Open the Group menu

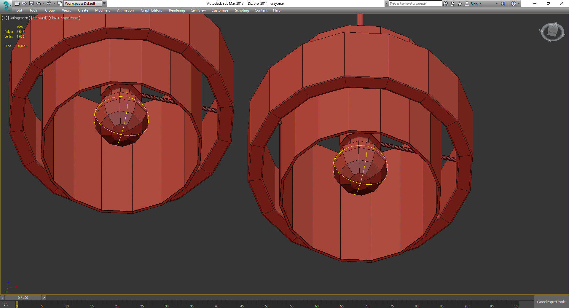[50, 10]
